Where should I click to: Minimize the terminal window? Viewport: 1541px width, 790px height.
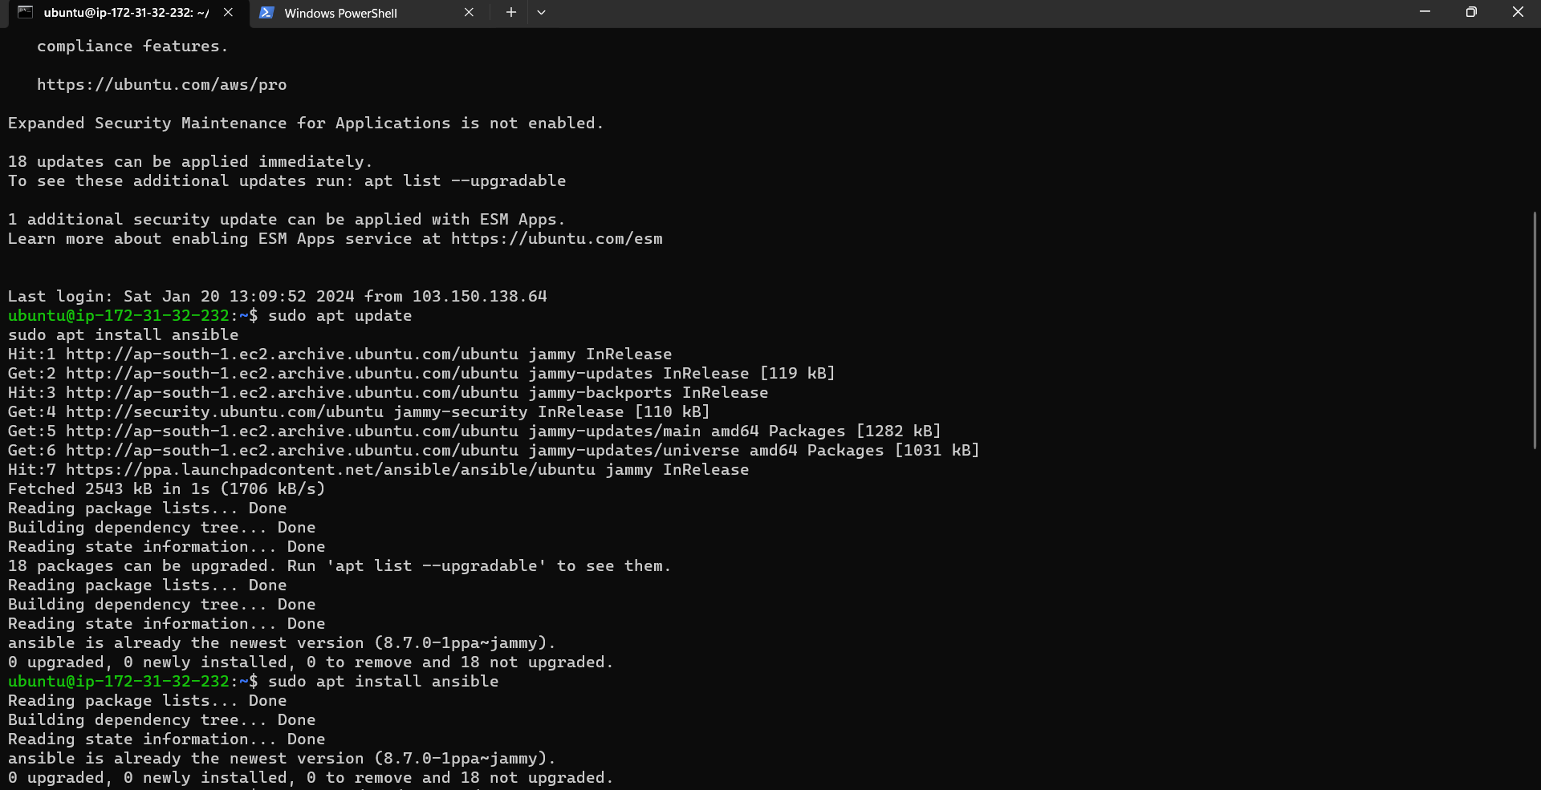click(1425, 12)
